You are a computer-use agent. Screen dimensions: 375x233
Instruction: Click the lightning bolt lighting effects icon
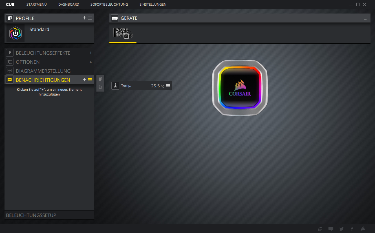click(x=10, y=53)
